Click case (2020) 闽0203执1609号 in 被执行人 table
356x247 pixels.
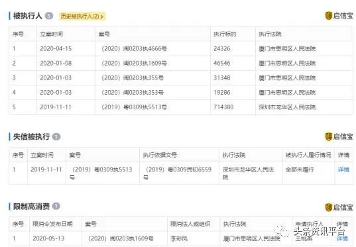[x=134, y=63]
